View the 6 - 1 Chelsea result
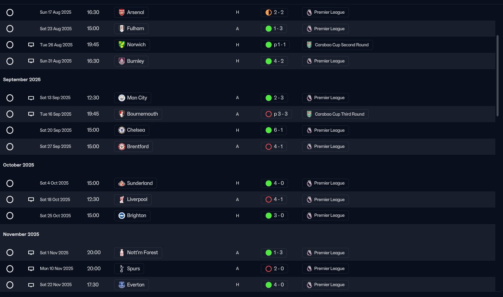 tap(274, 130)
